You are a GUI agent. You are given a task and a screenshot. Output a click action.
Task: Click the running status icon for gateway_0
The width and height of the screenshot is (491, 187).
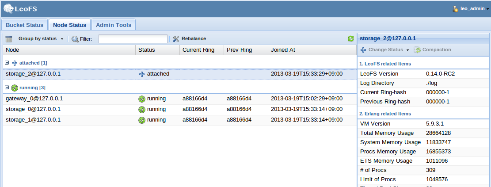tap(141, 99)
